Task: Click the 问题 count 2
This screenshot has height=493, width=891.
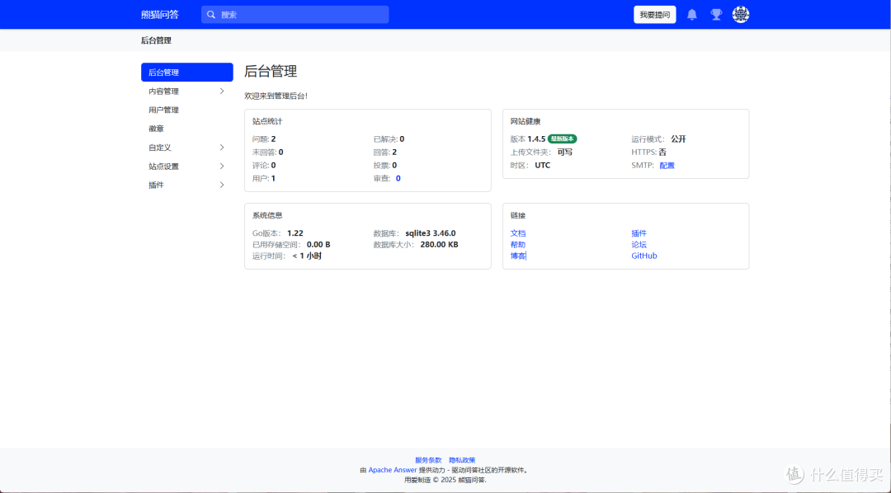Action: [x=273, y=139]
